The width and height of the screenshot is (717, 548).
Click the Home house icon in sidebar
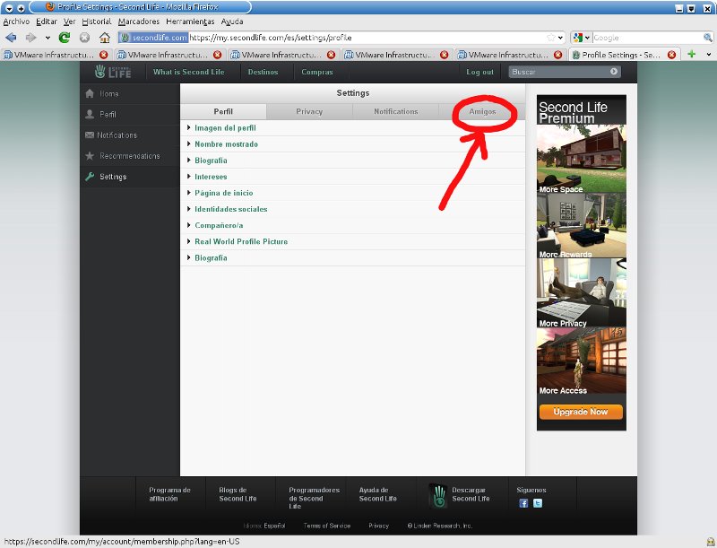click(x=90, y=93)
